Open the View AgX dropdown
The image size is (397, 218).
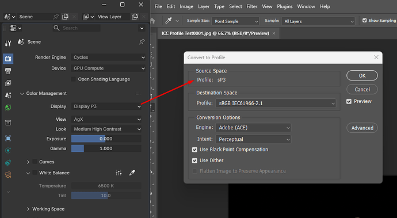[x=106, y=119]
